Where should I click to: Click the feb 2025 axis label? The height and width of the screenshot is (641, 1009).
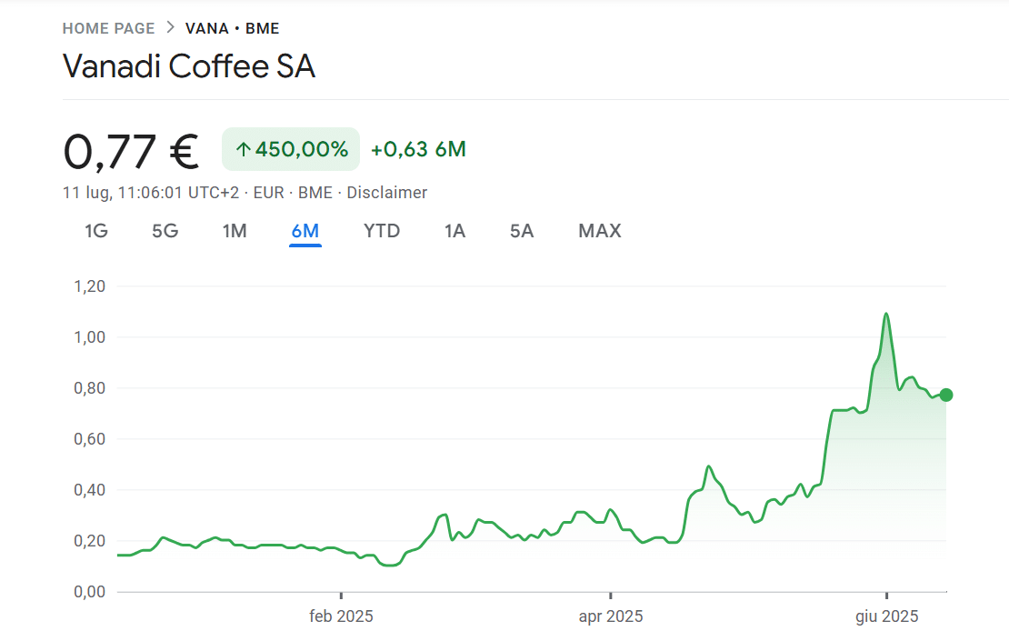pos(341,616)
